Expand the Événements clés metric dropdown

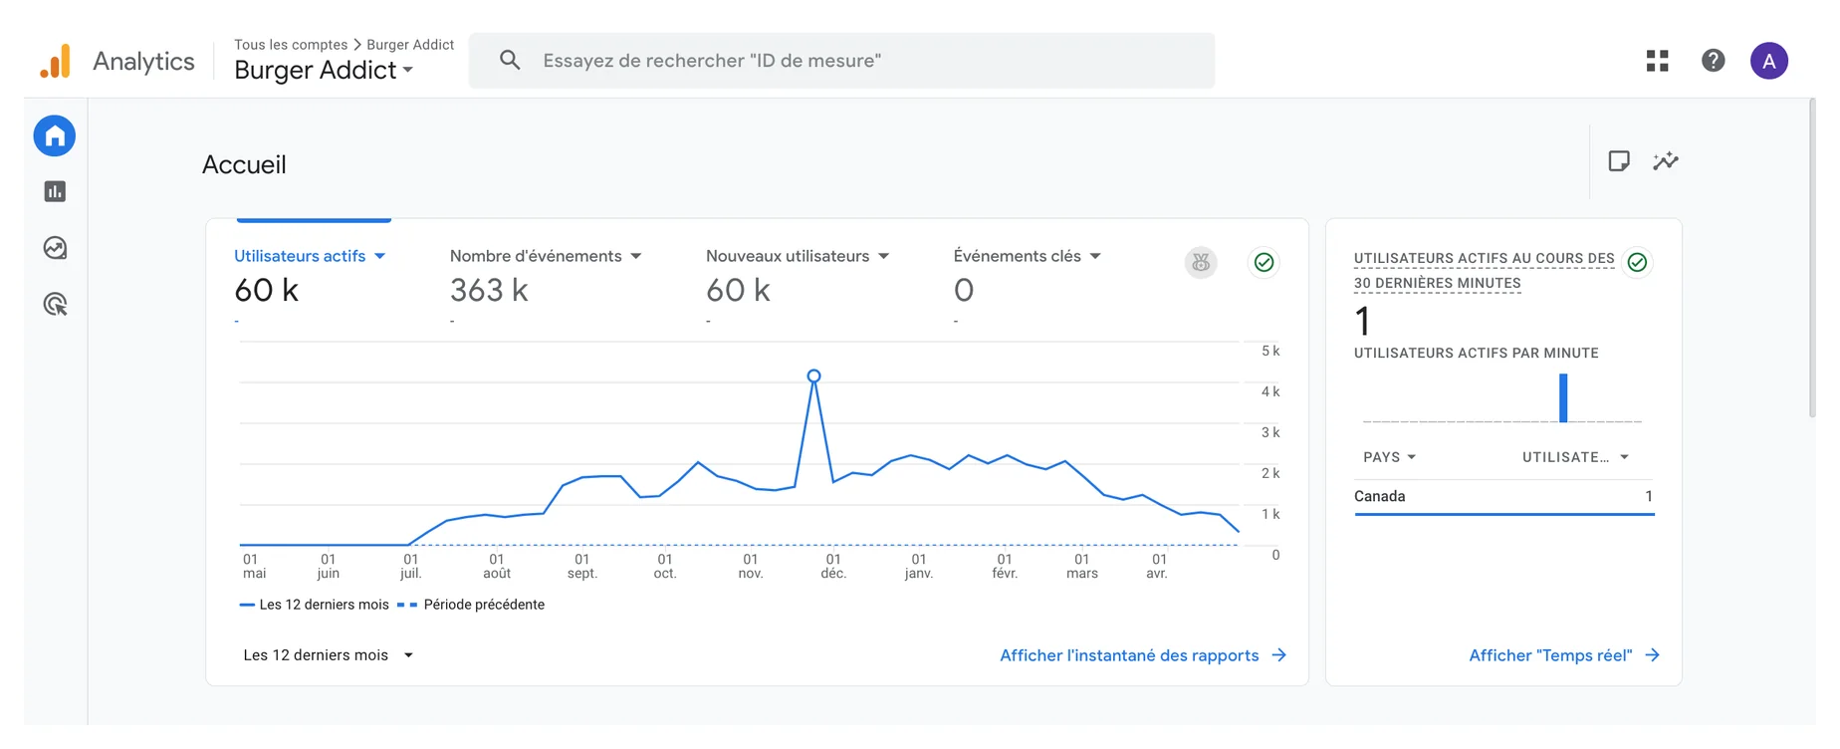click(x=1095, y=257)
